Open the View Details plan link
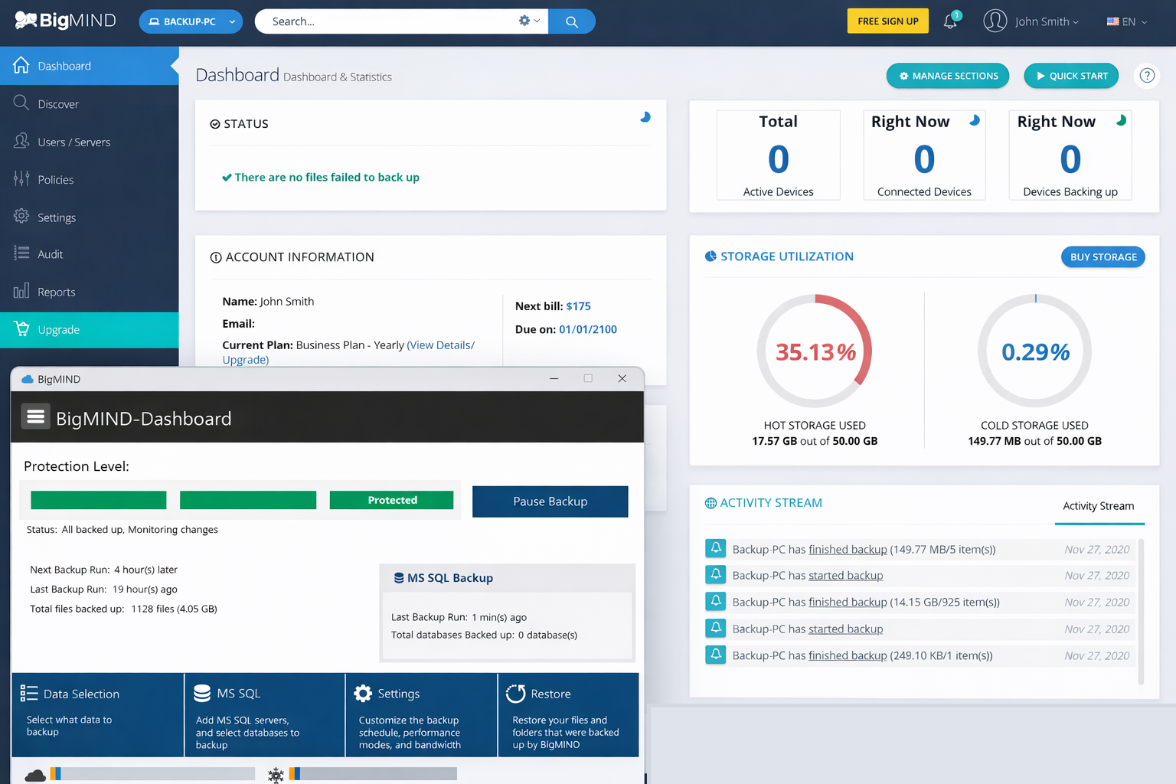The image size is (1176, 784). coord(440,345)
